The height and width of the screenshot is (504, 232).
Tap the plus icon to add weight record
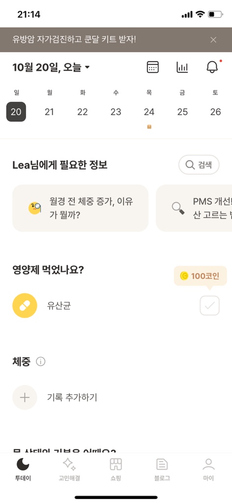click(x=25, y=397)
